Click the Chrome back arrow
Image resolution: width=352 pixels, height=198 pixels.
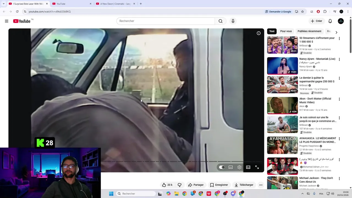(4, 12)
